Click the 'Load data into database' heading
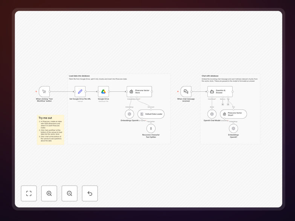295x221 pixels. coord(79,76)
